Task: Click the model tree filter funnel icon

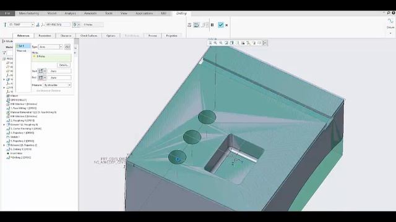Action: click(x=4, y=53)
